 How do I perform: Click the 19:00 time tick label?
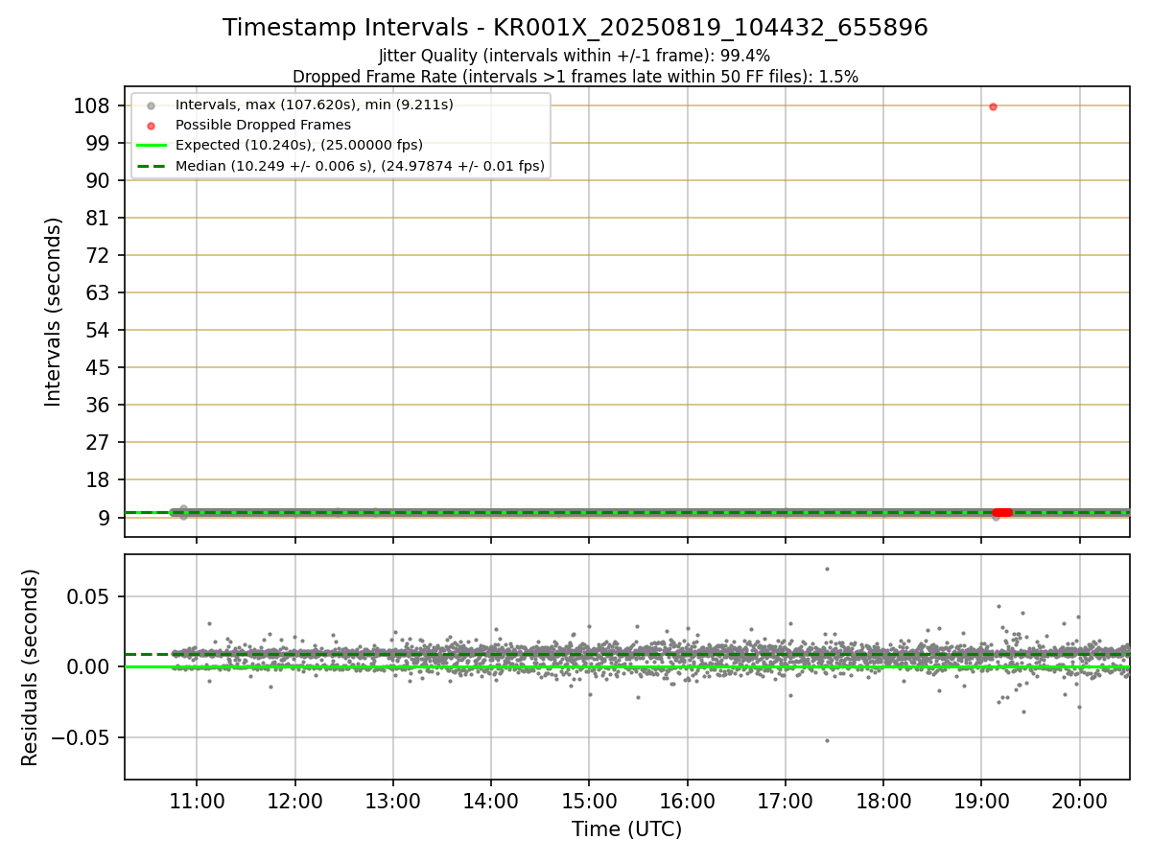tap(981, 801)
